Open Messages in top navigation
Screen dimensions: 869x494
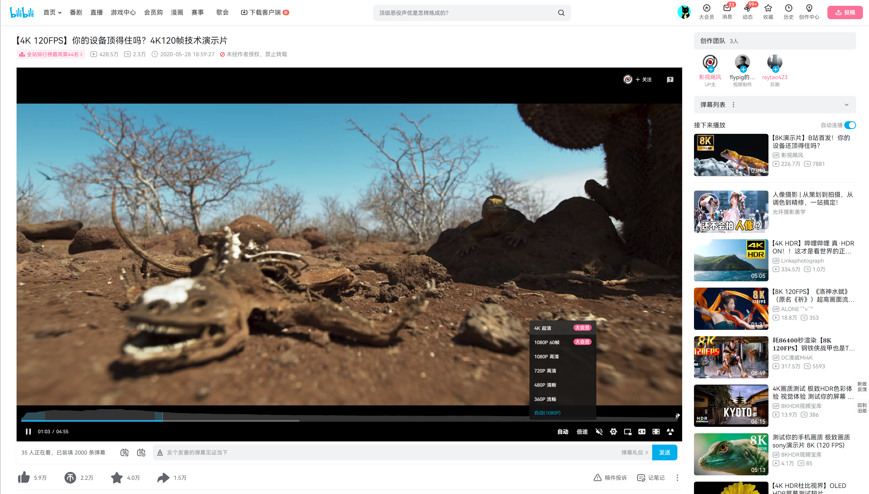(727, 12)
